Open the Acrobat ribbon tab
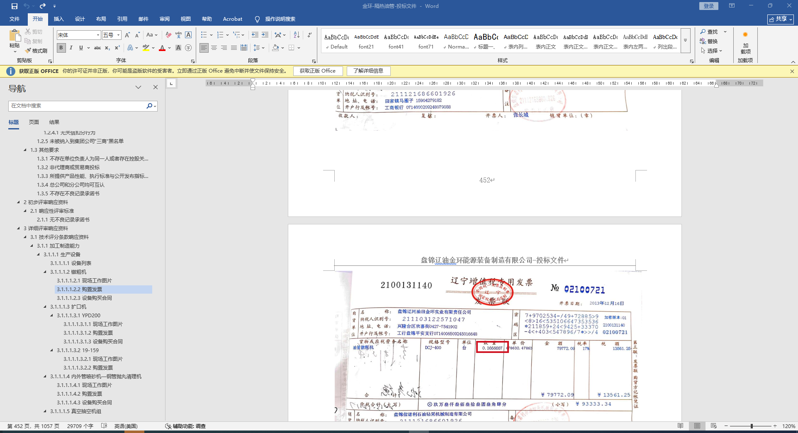Image resolution: width=798 pixels, height=433 pixels. point(233,19)
